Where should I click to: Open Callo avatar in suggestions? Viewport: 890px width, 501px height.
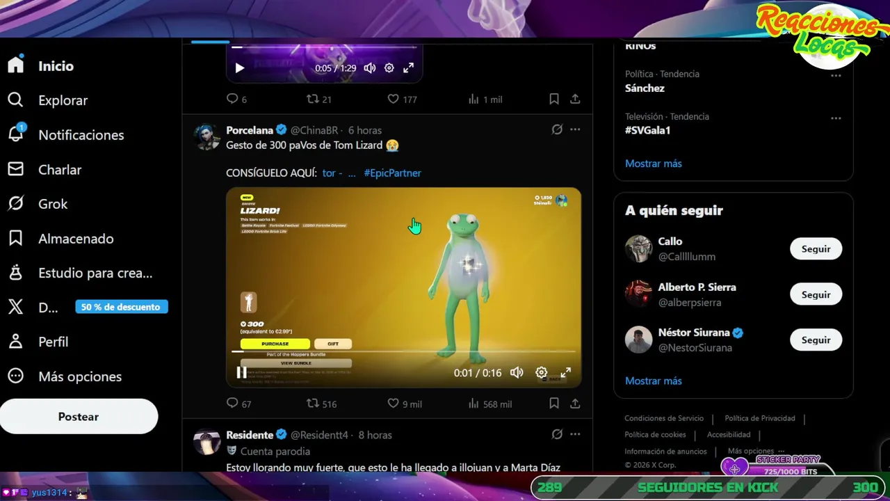[638, 248]
